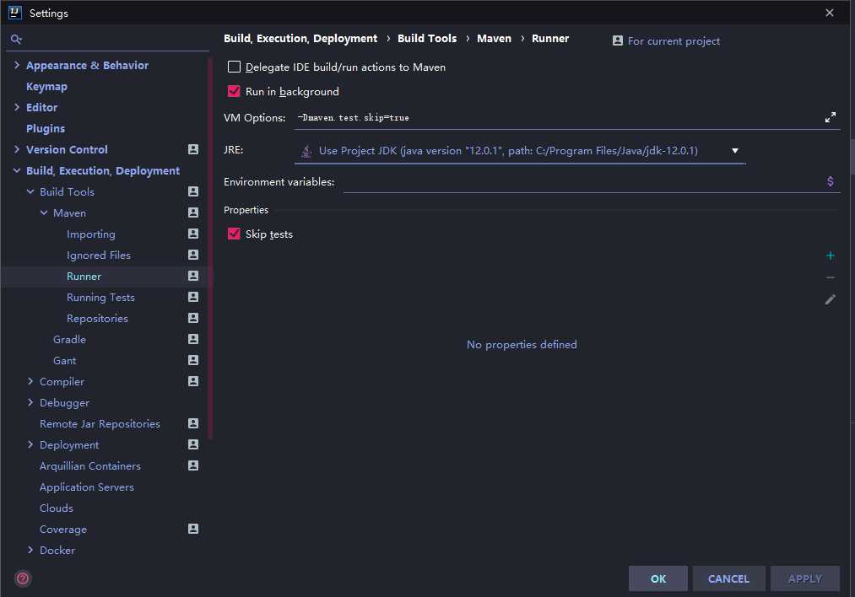The height and width of the screenshot is (597, 855).
Task: Click project icon beside Repositories
Action: 193,318
